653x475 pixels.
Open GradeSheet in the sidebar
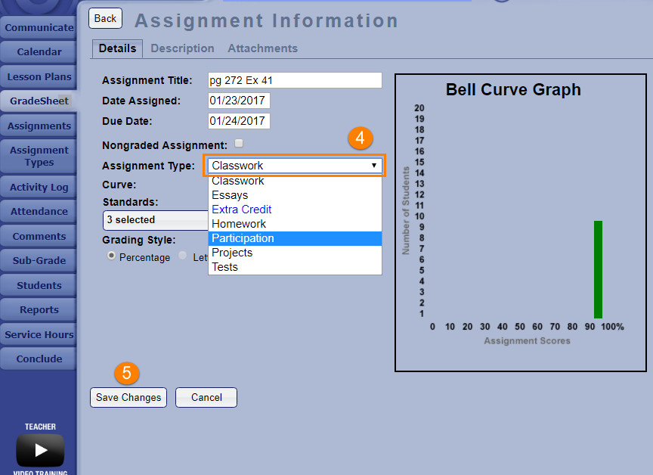click(39, 101)
